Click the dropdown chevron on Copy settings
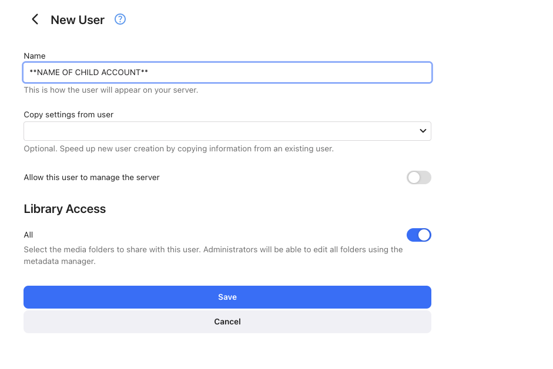The width and height of the screenshot is (553, 369). click(423, 131)
